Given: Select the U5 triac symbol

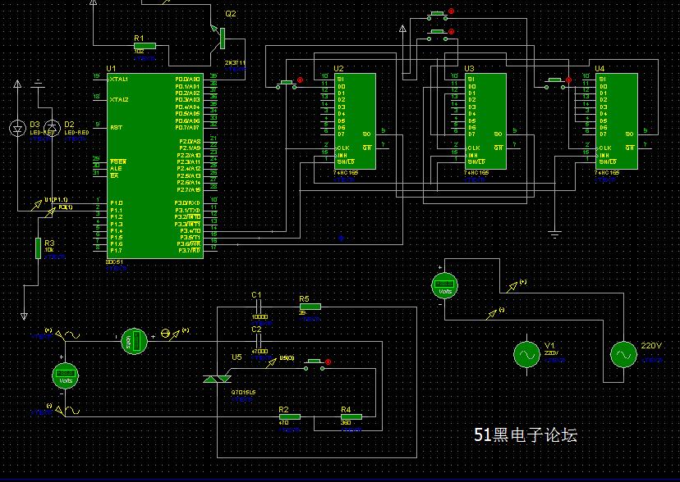Looking at the screenshot, I should (218, 379).
